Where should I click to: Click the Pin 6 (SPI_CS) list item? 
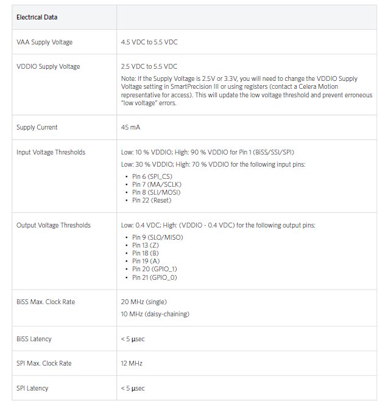click(x=153, y=176)
